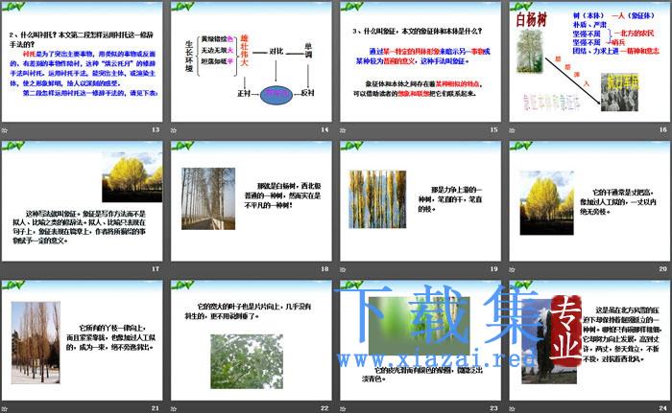Click animation star icon under slide 21
Screen dimensions: 672x413
pyautogui.click(x=4, y=409)
